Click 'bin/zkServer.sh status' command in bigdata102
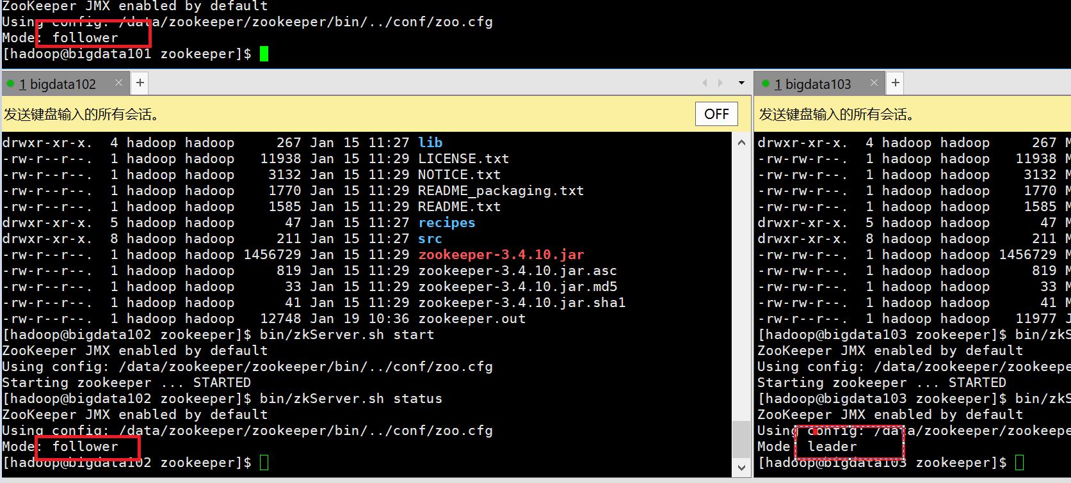The width and height of the screenshot is (1071, 483). click(x=351, y=399)
